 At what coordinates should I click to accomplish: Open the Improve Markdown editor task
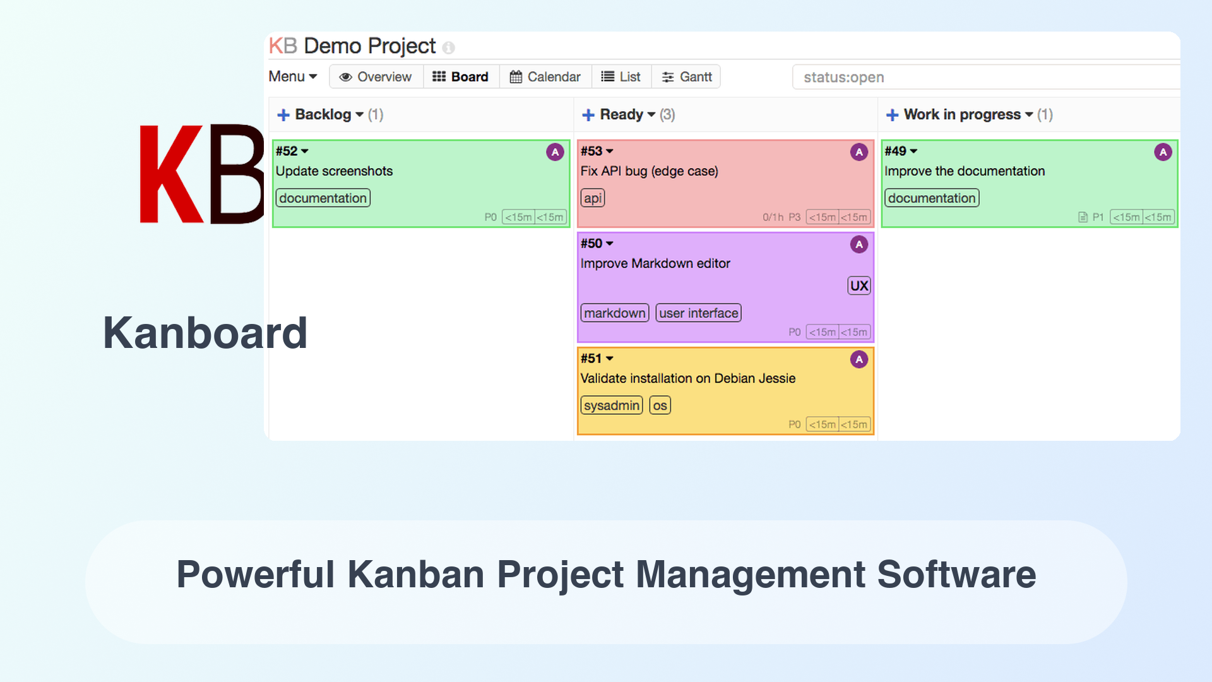655,263
